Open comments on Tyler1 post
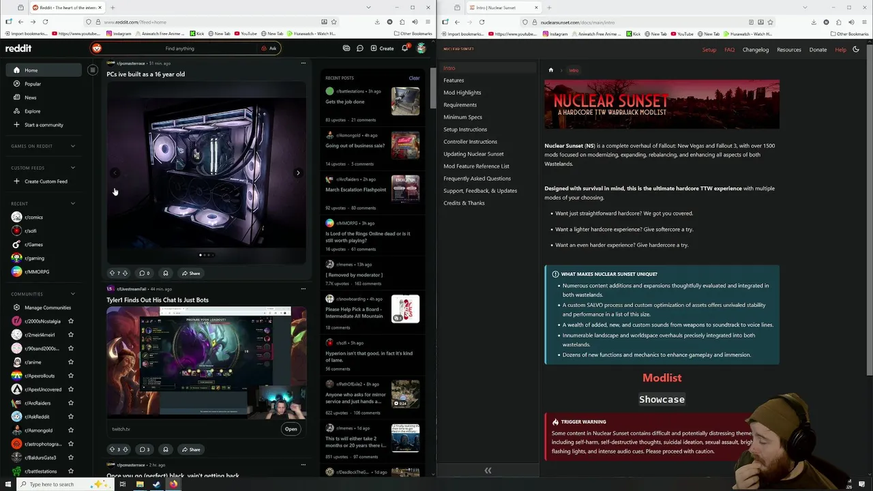This screenshot has width=873, height=491. [x=144, y=449]
